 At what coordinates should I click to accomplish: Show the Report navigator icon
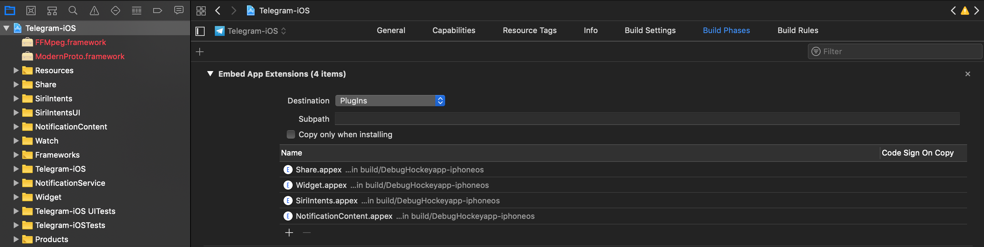179,11
